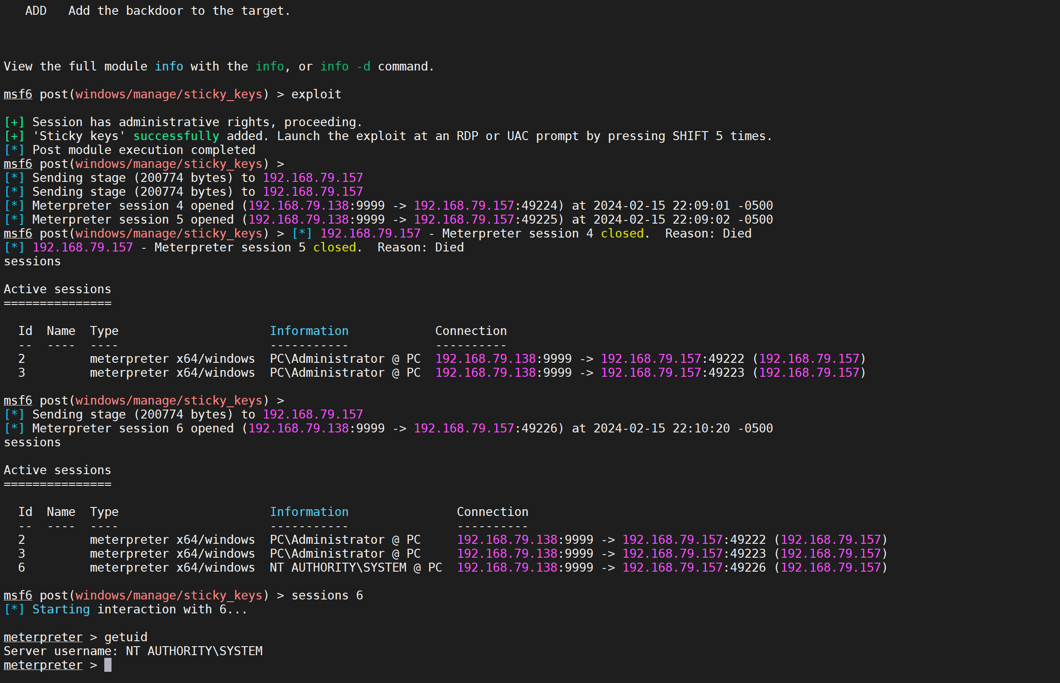Click the 'exploit' command text
This screenshot has height=683, width=1060.
click(316, 94)
